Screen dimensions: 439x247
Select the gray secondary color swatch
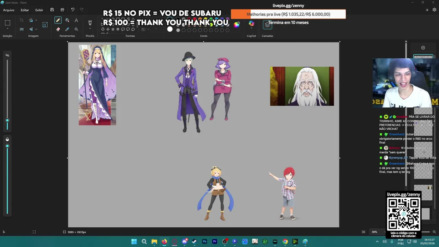point(178,30)
